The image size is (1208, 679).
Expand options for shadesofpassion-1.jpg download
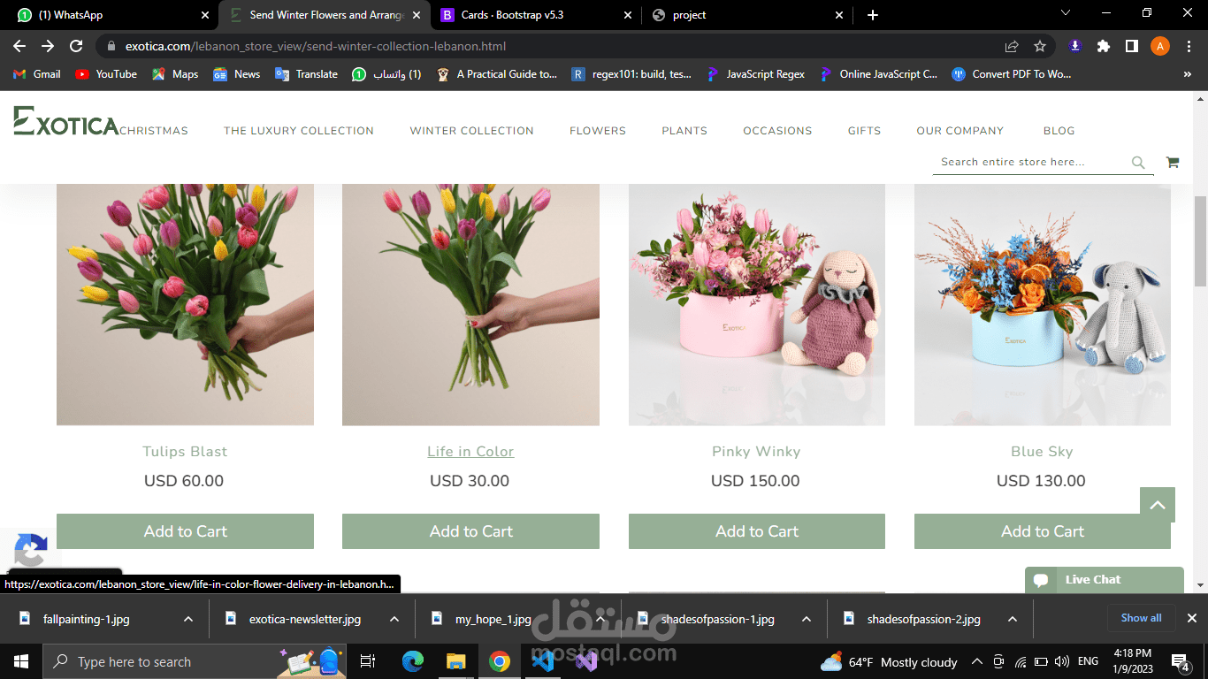pos(804,619)
